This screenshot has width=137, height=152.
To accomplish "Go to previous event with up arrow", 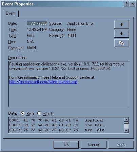I will (122, 24).
